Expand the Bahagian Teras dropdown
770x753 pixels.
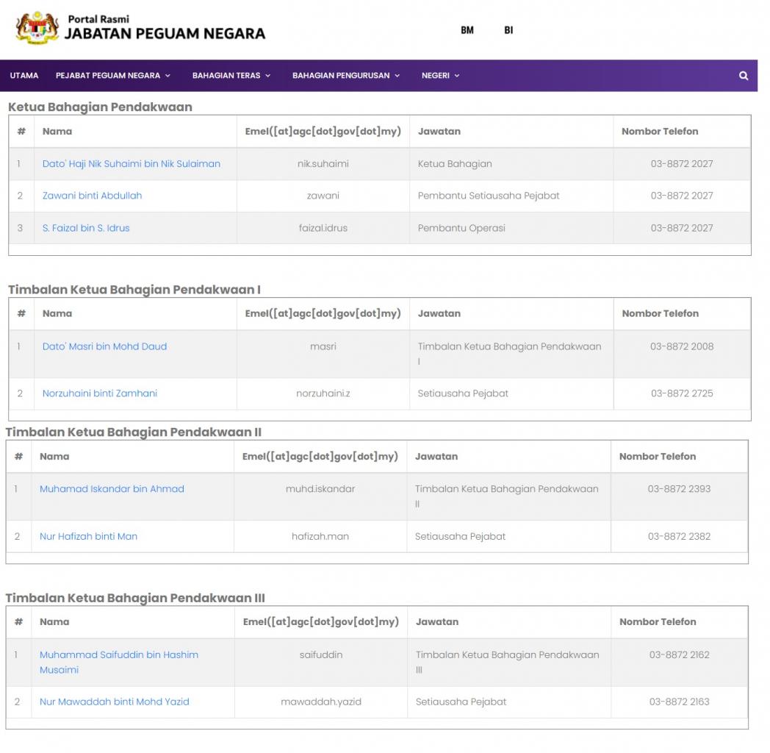click(x=231, y=76)
